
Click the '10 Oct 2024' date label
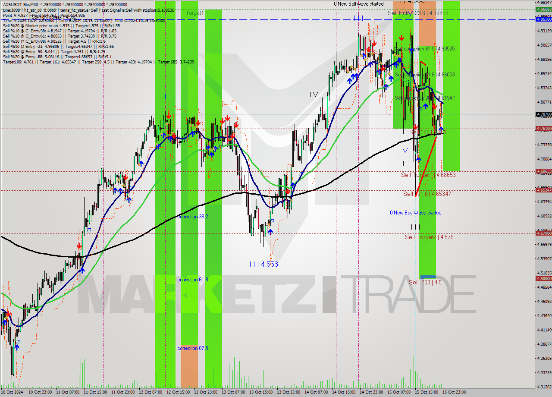[12, 392]
